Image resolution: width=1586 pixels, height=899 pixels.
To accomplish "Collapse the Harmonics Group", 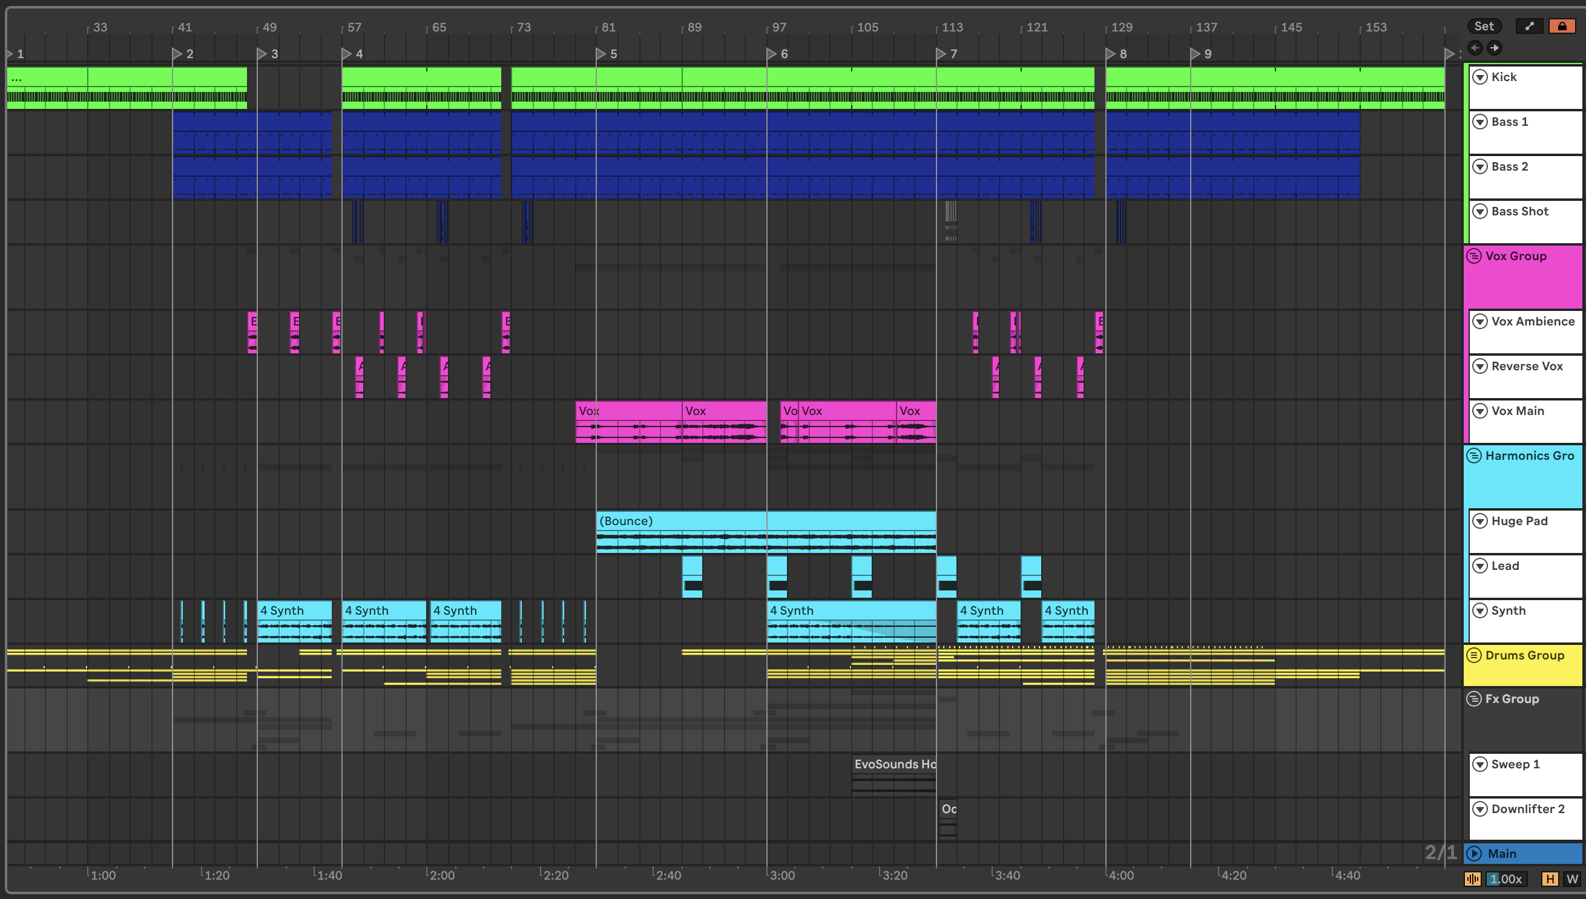I will 1474,456.
